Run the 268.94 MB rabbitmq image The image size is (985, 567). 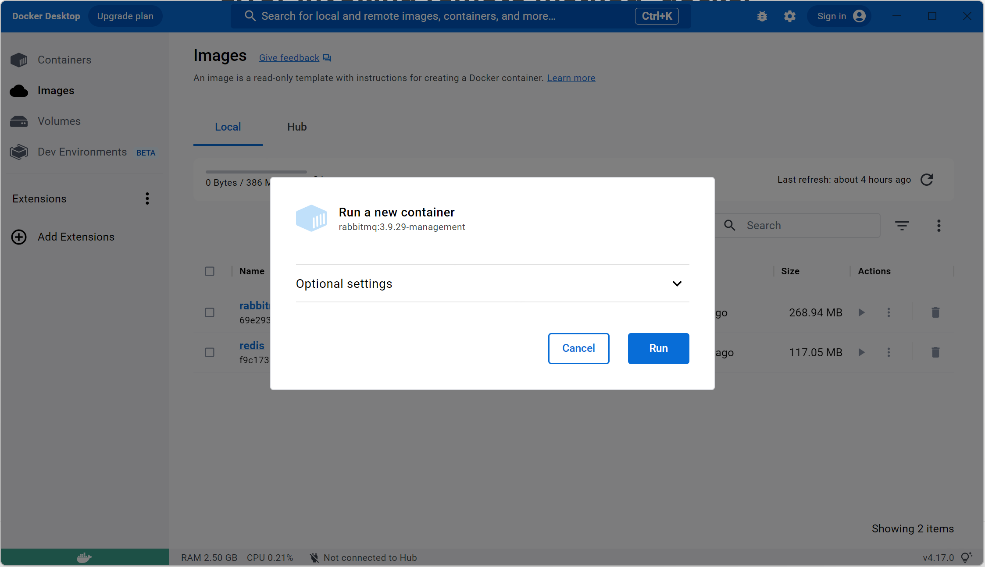[x=862, y=312]
